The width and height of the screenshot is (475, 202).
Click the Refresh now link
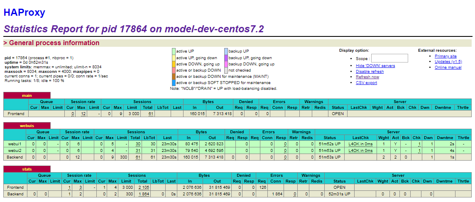coord(367,77)
